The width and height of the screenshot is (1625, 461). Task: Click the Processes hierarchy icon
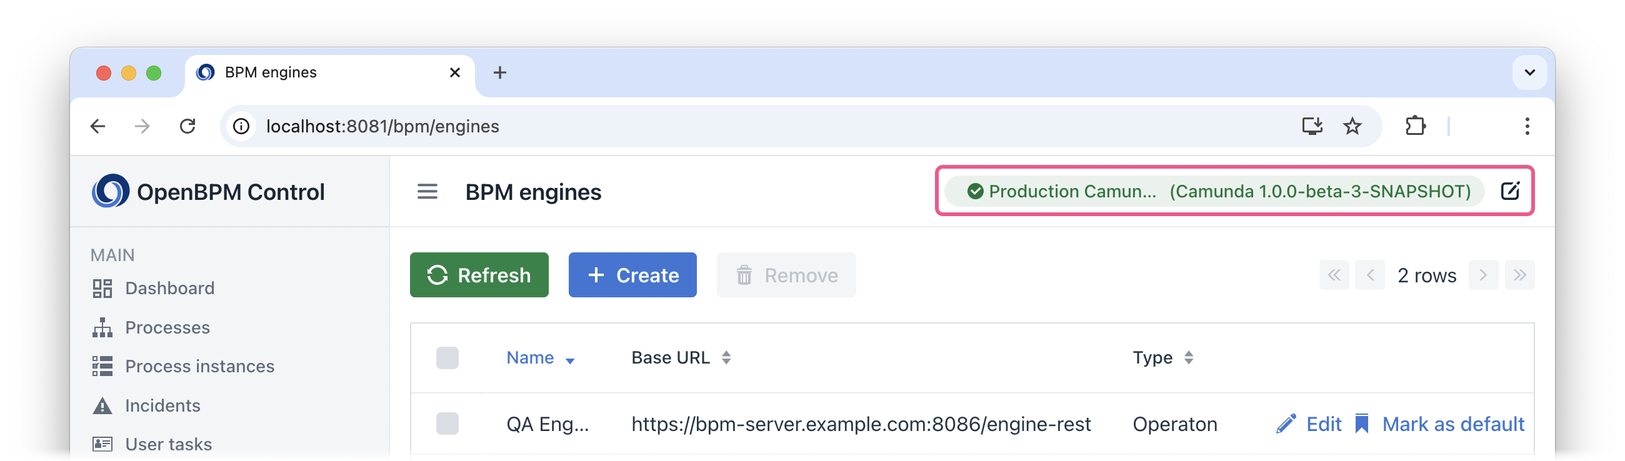(x=102, y=327)
